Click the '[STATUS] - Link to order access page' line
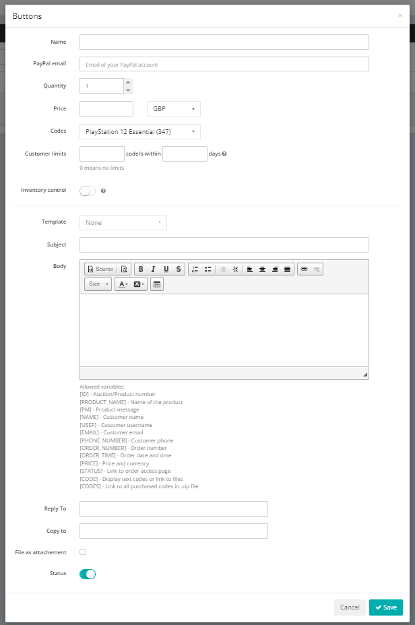415x625 pixels. [125, 471]
